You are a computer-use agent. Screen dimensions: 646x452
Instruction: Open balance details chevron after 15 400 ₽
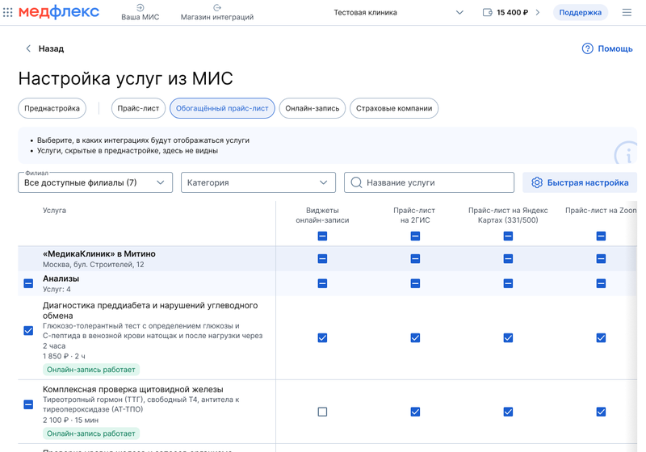pyautogui.click(x=537, y=12)
